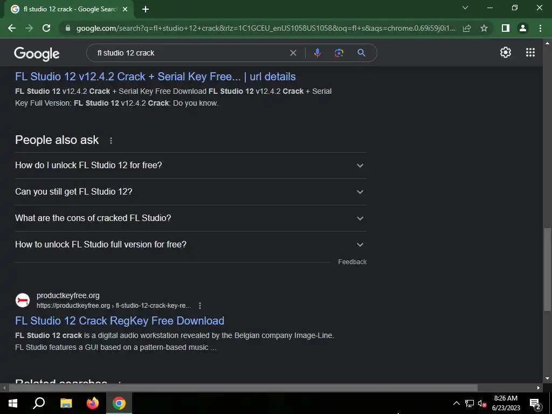
Task: Click the muted volume tray icon
Action: pos(482,403)
